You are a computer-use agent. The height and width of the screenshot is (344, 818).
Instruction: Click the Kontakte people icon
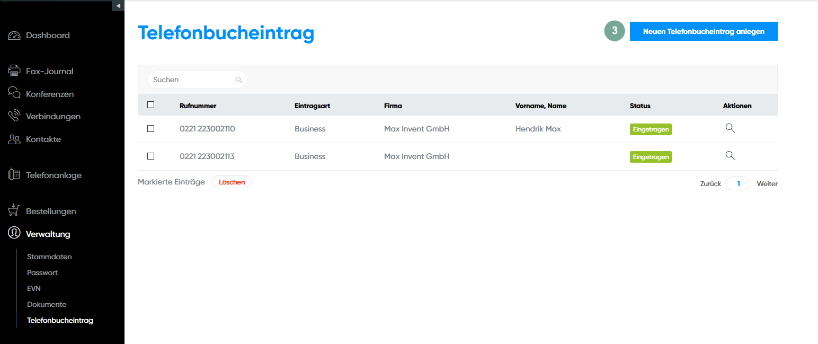[14, 139]
